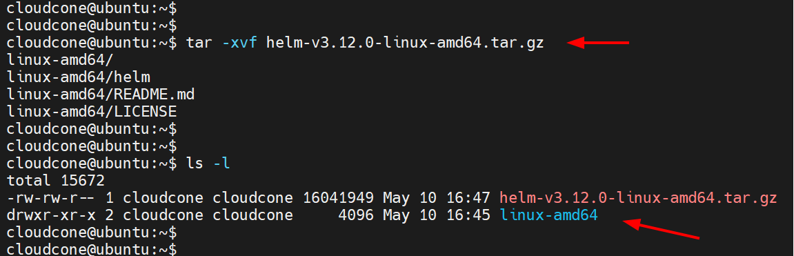Click the total 15672 line
Viewport: 794px width, 256px height.
point(56,181)
